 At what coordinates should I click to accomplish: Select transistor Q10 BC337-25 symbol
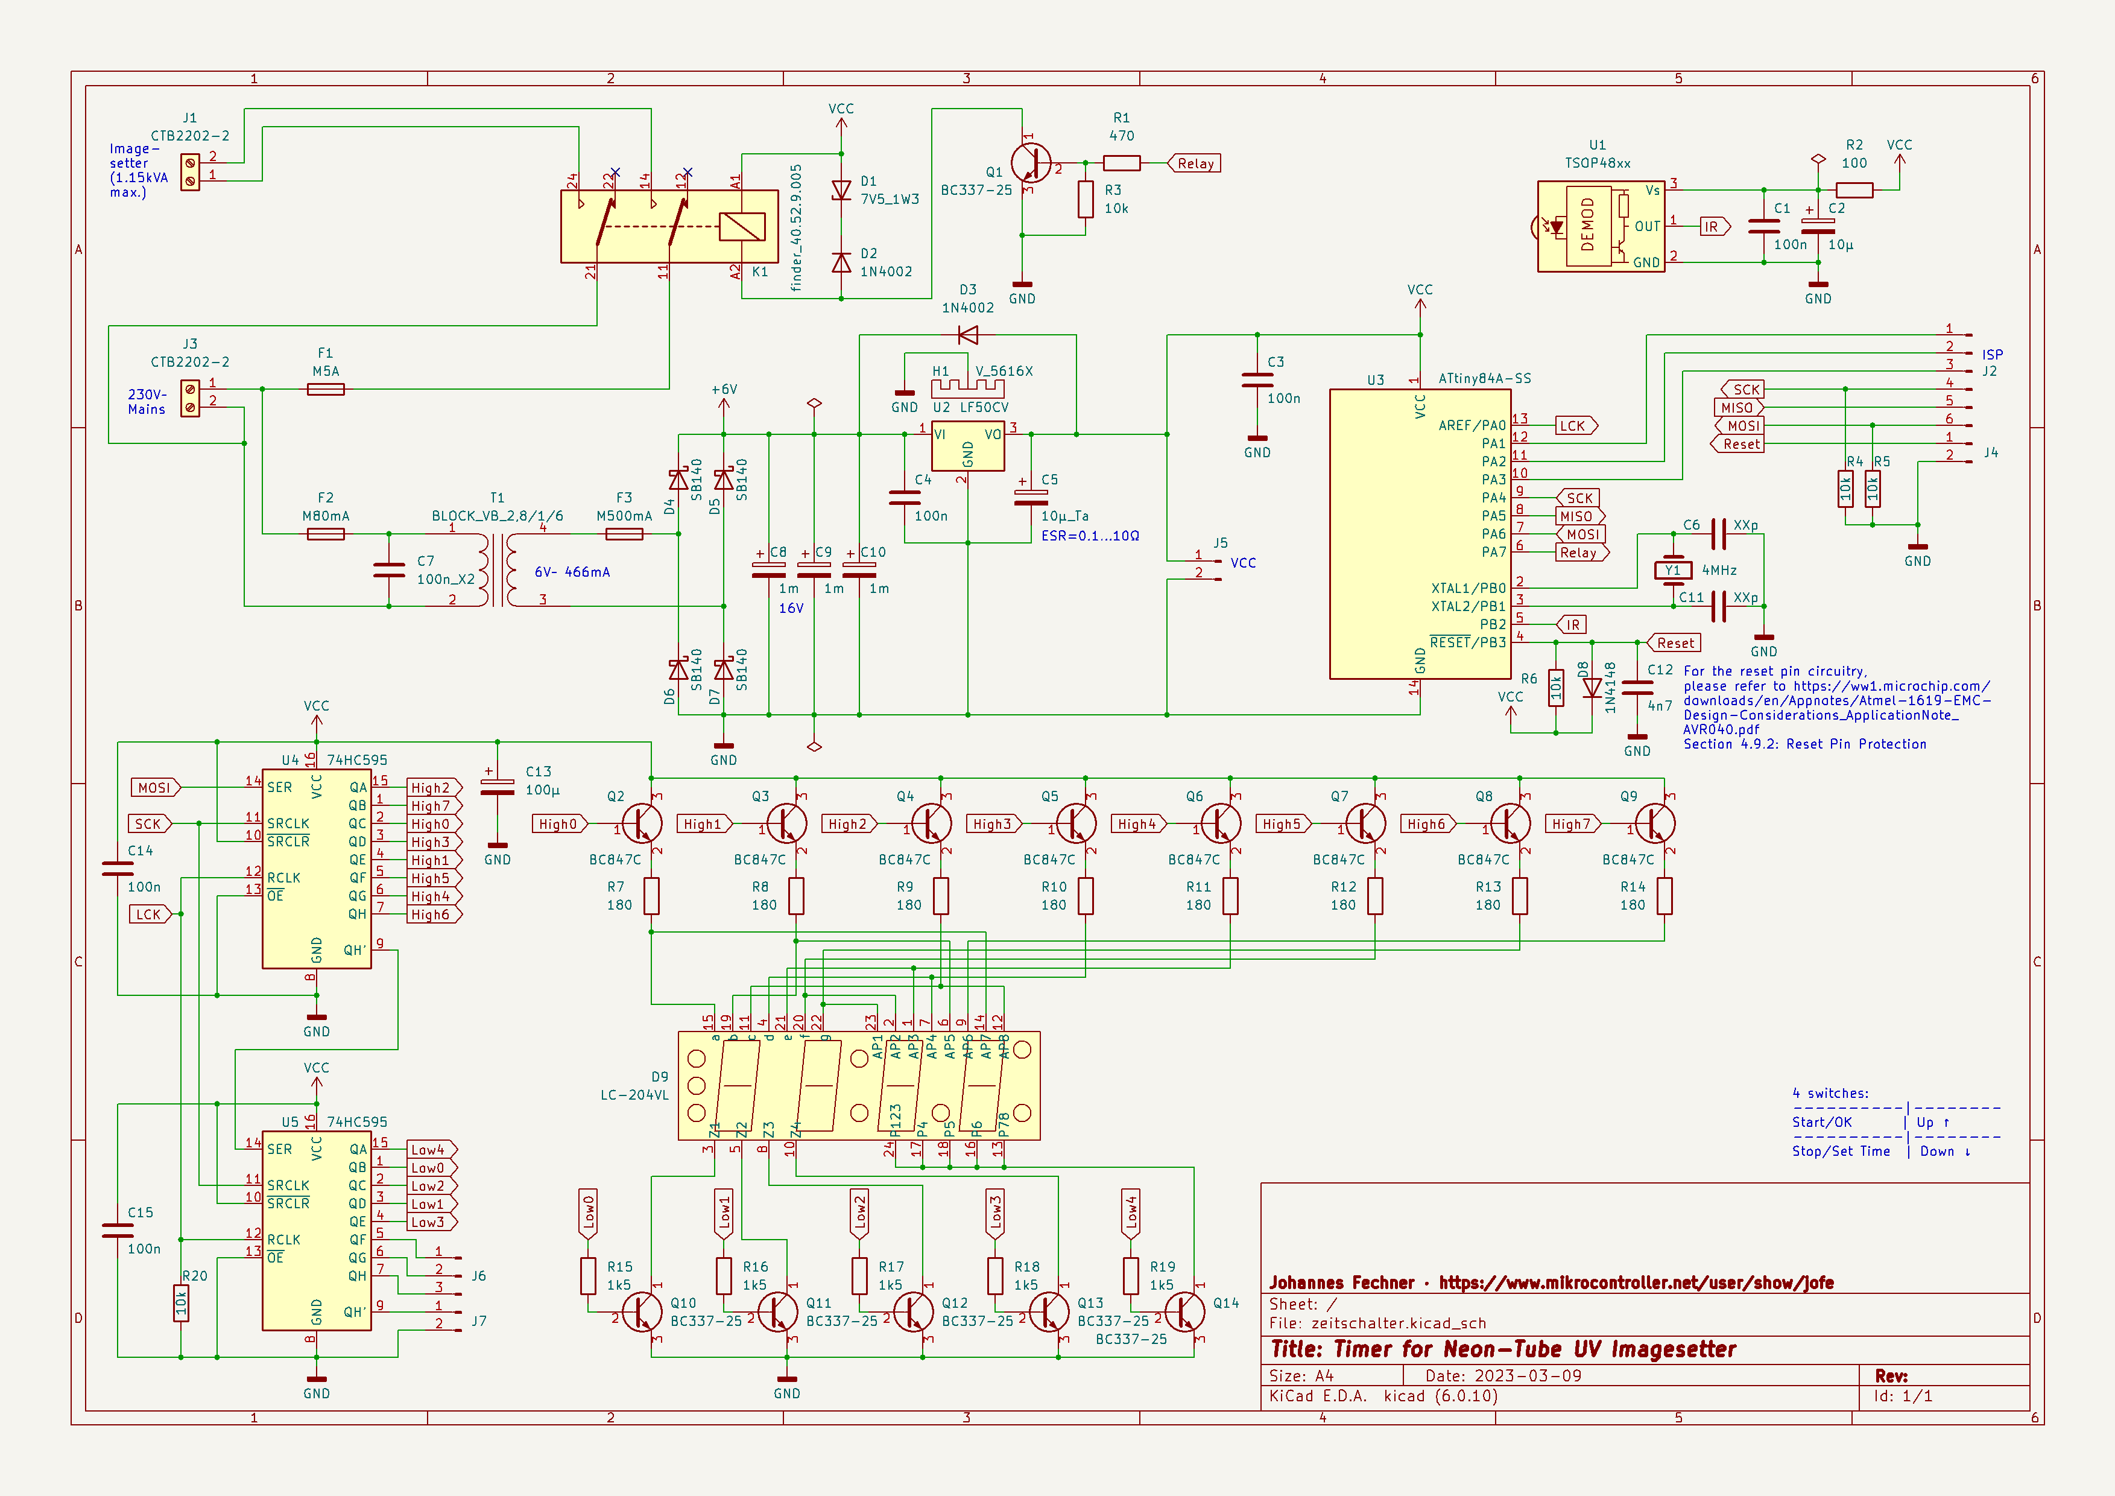(x=642, y=1312)
